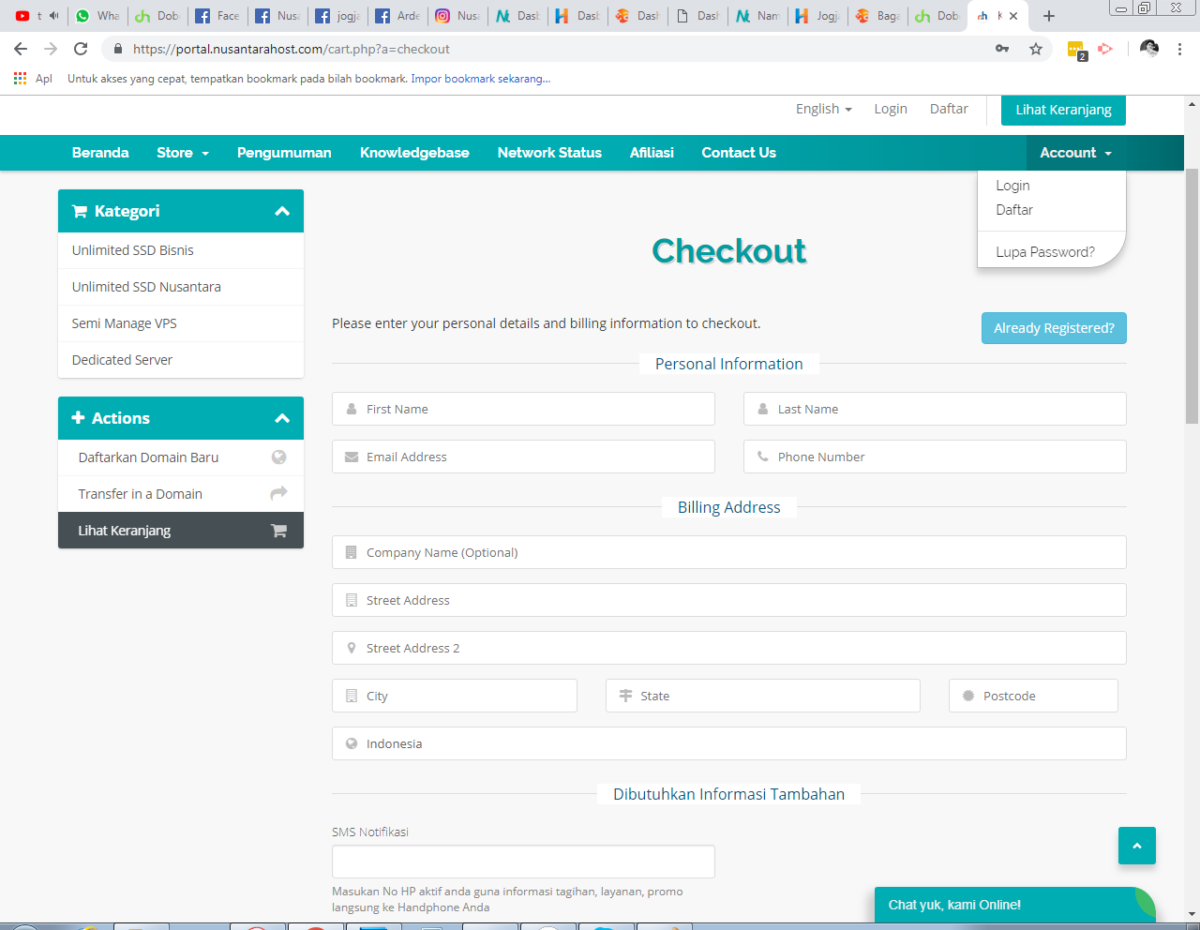Click the browser reload page icon
This screenshot has height=930, width=1200.
point(81,49)
